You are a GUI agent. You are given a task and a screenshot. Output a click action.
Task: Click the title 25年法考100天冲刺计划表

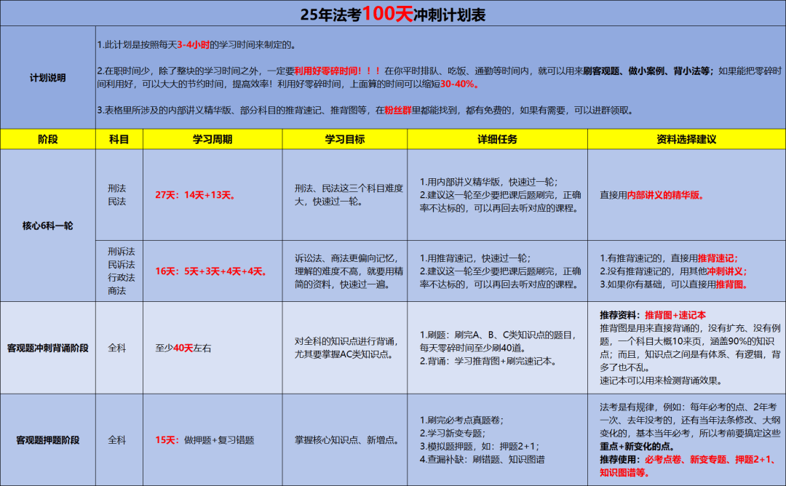pyautogui.click(x=393, y=15)
